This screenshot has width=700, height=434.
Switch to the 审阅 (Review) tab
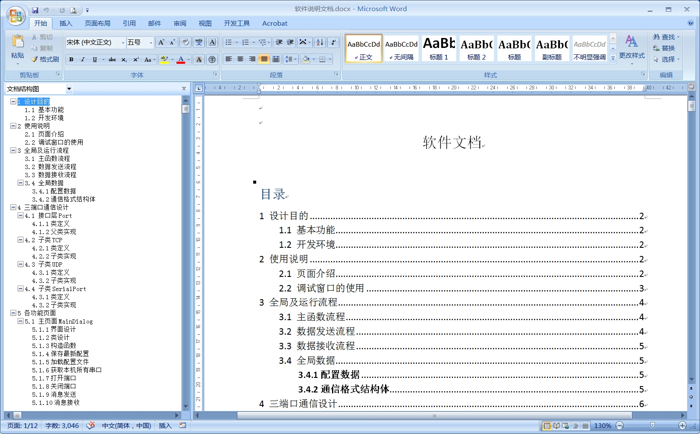180,23
